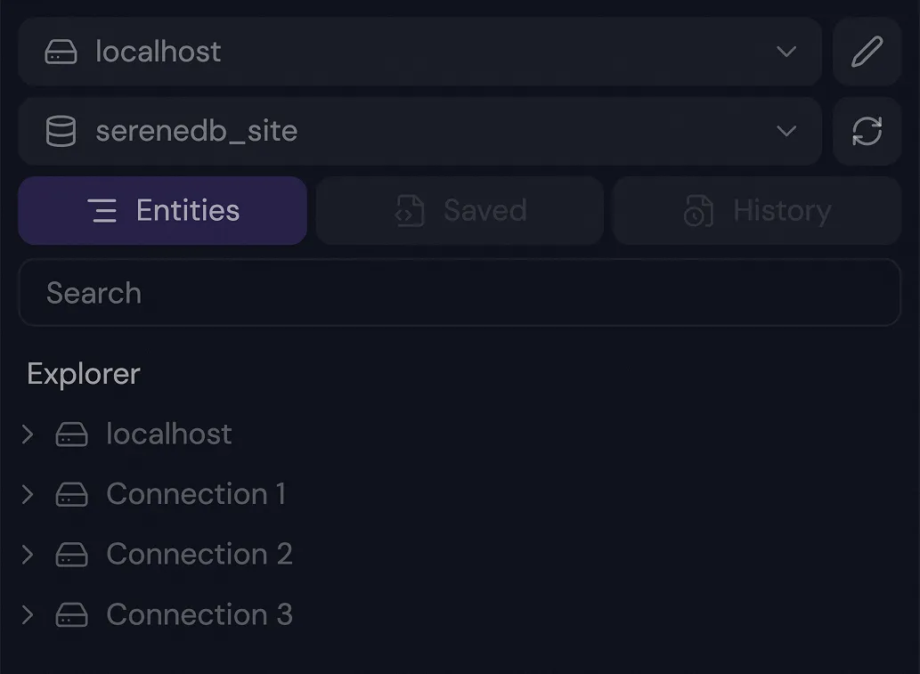Focus the Search input field
This screenshot has height=674, width=920.
(460, 293)
